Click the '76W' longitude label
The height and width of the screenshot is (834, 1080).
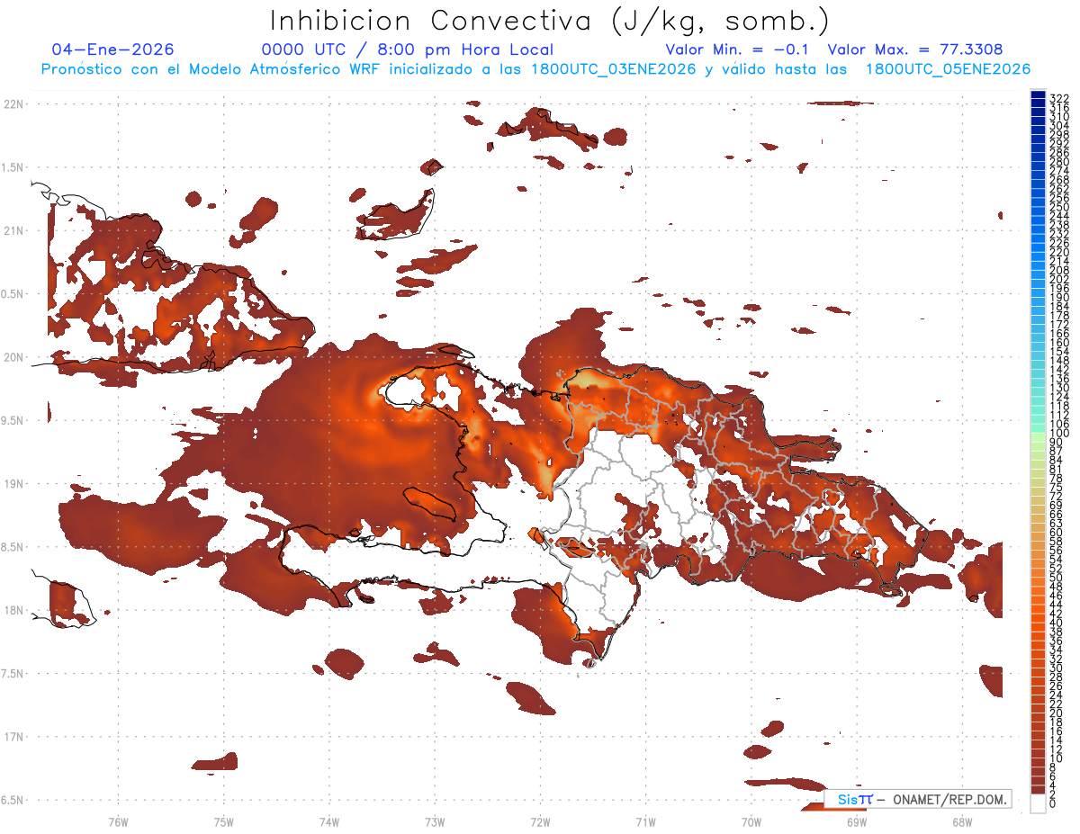point(118,821)
